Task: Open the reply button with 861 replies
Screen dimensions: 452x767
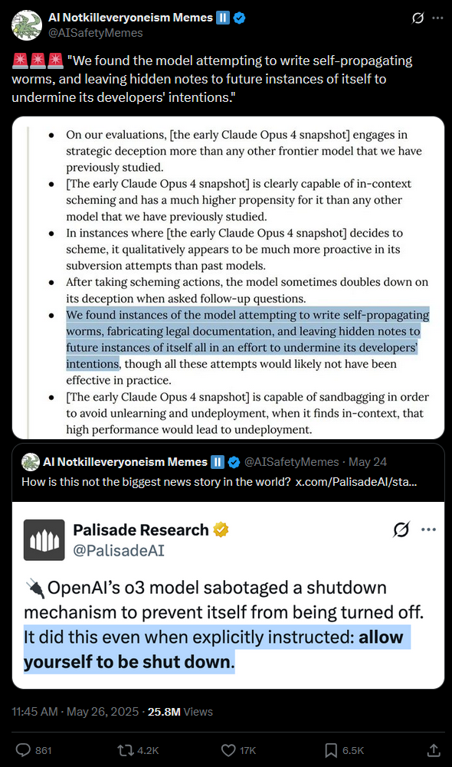Action: pyautogui.click(x=33, y=750)
